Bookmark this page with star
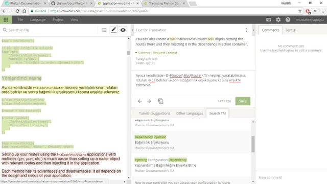The image size is (327, 184). tap(300, 11)
